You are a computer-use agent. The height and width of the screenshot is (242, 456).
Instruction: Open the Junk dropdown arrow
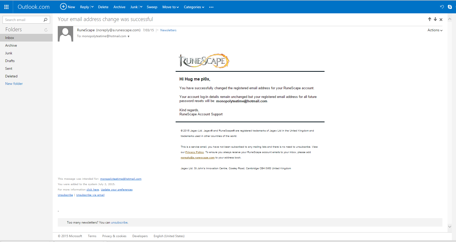(141, 7)
